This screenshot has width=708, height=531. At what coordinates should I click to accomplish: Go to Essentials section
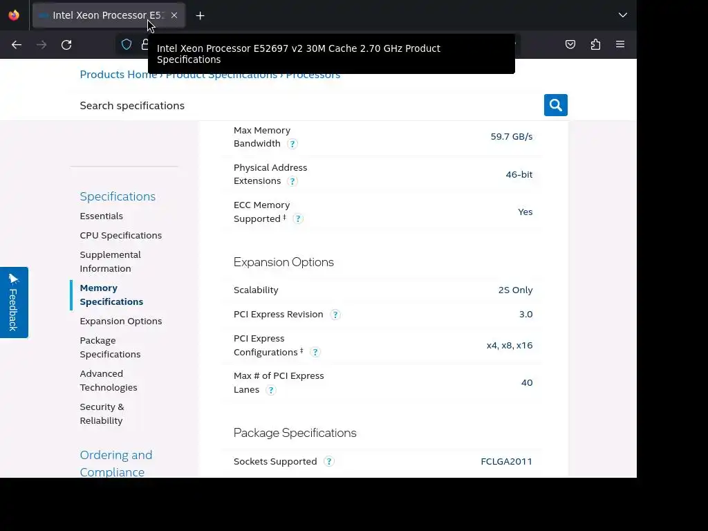coord(101,216)
